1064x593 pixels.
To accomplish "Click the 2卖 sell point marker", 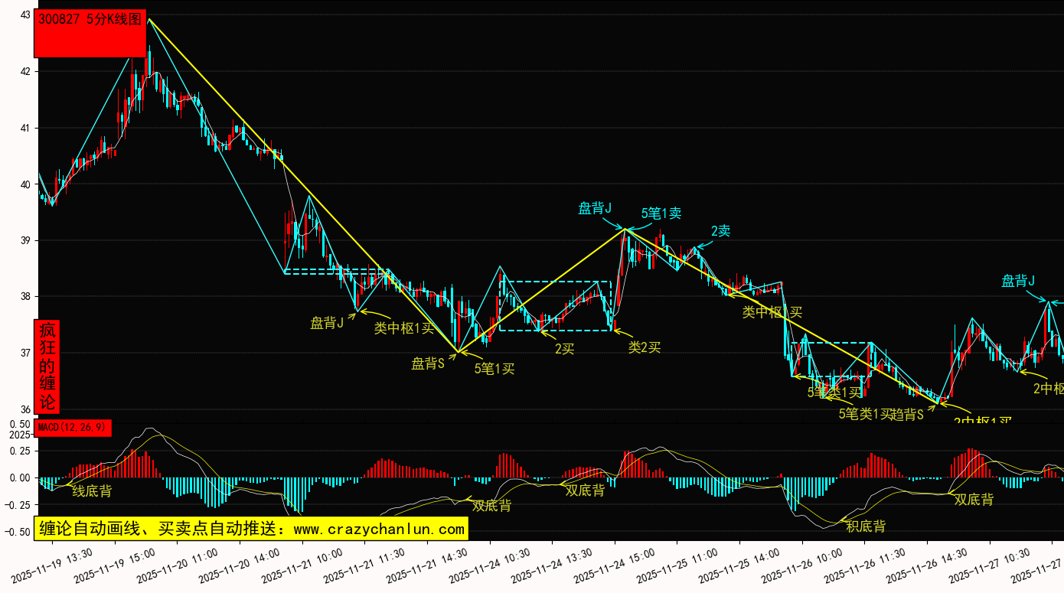I will pos(720,231).
